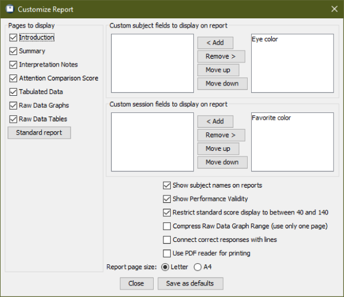
Task: Save settings as defaults
Action: (x=190, y=283)
